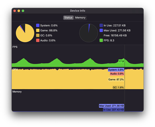Click the 17.9 FPS graph tooltip
This screenshot has width=155, height=127.
point(121,61)
